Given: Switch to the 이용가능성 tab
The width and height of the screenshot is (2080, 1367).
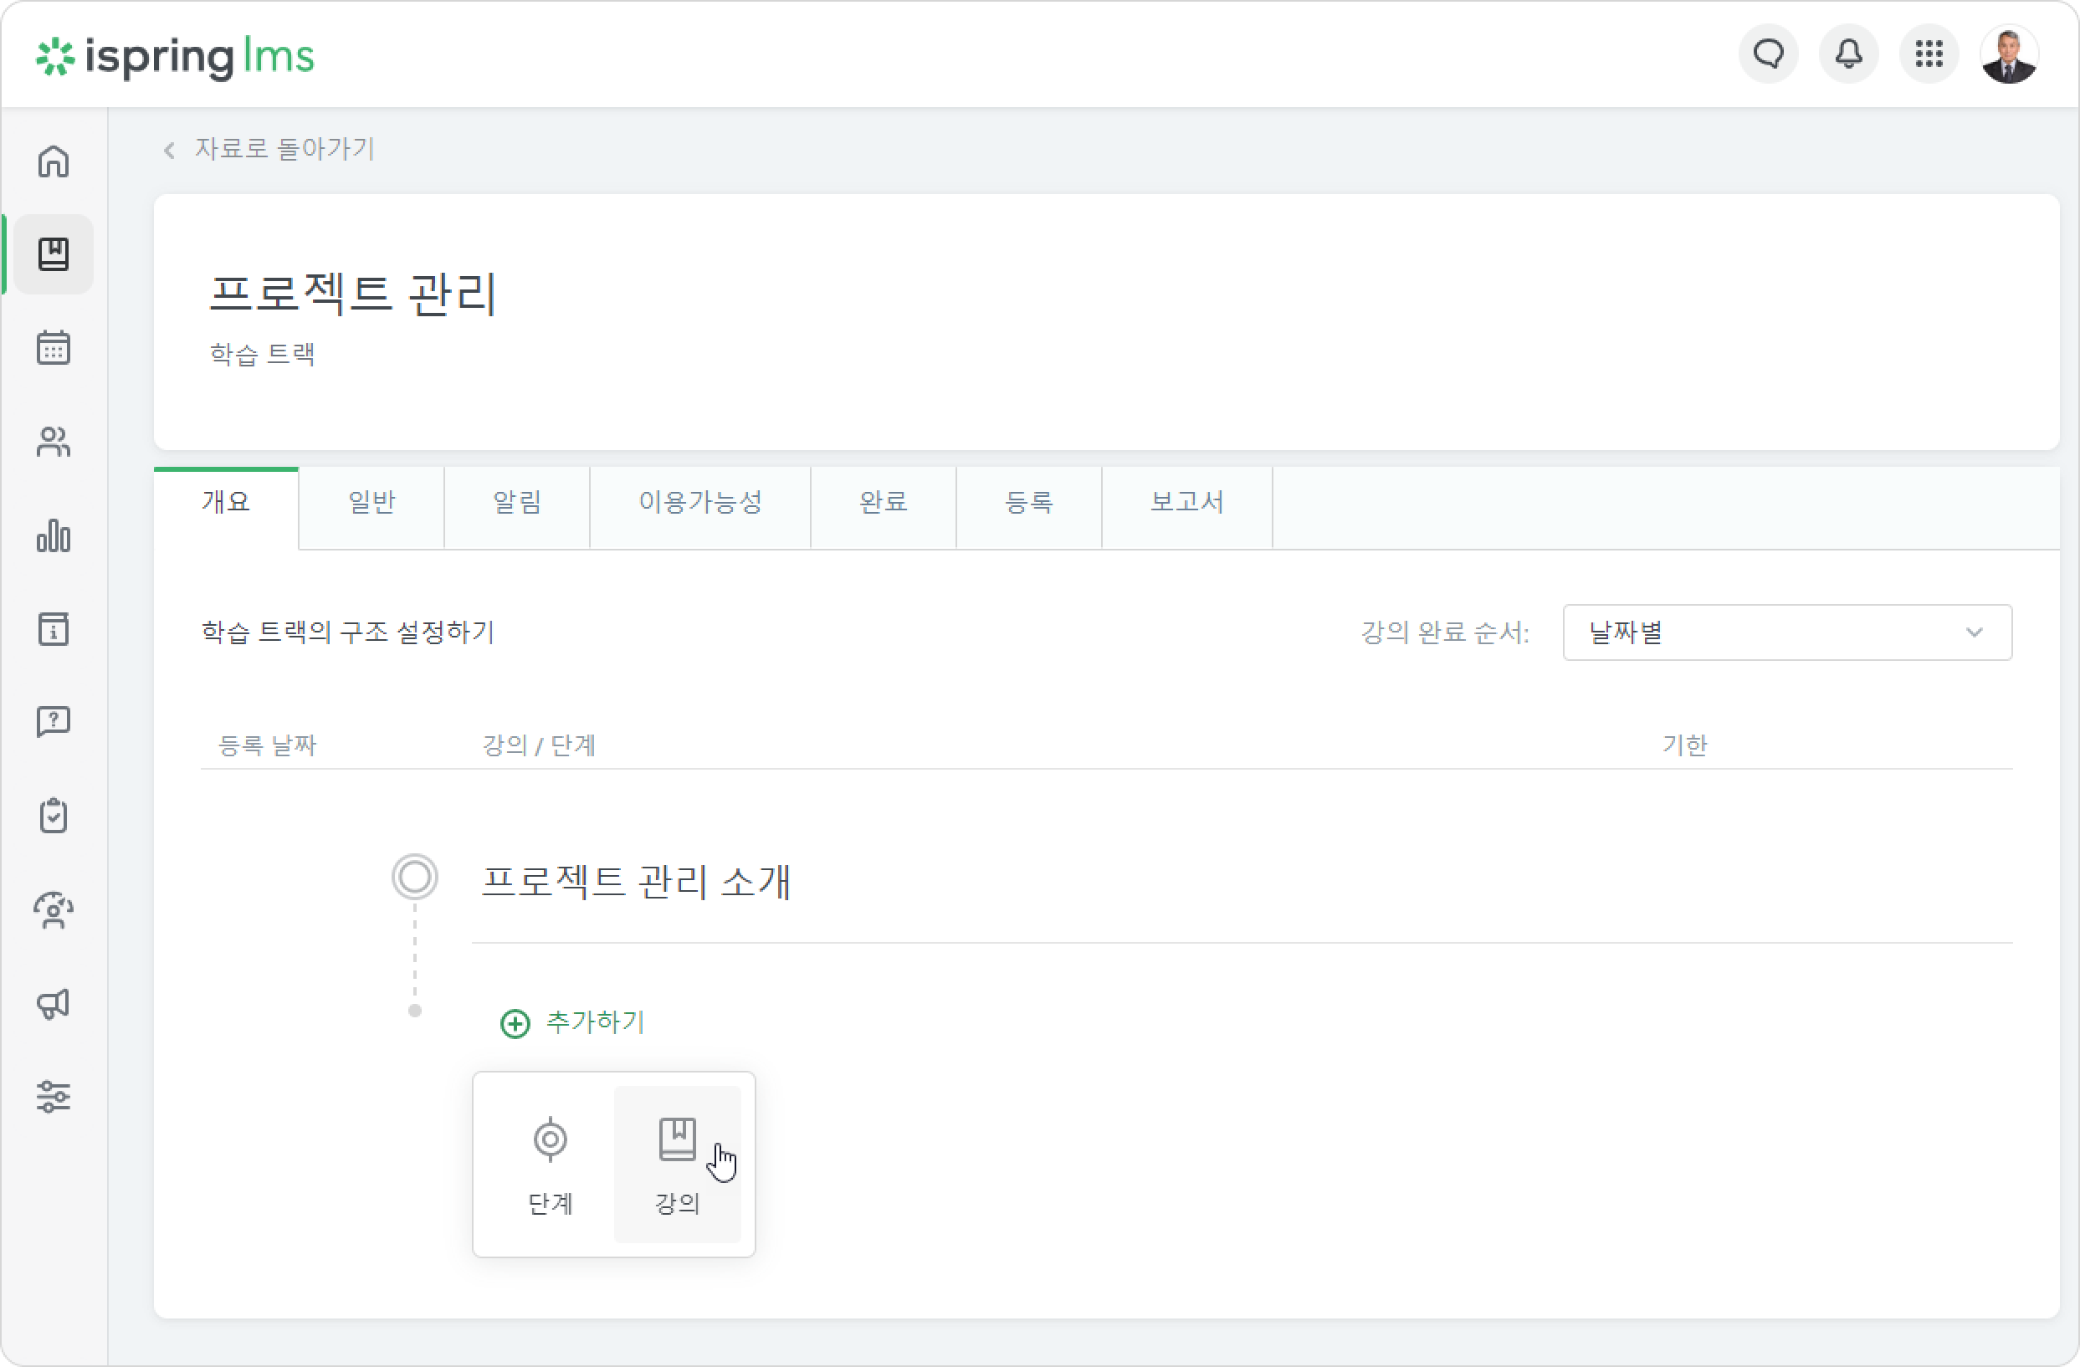Looking at the screenshot, I should tap(700, 503).
